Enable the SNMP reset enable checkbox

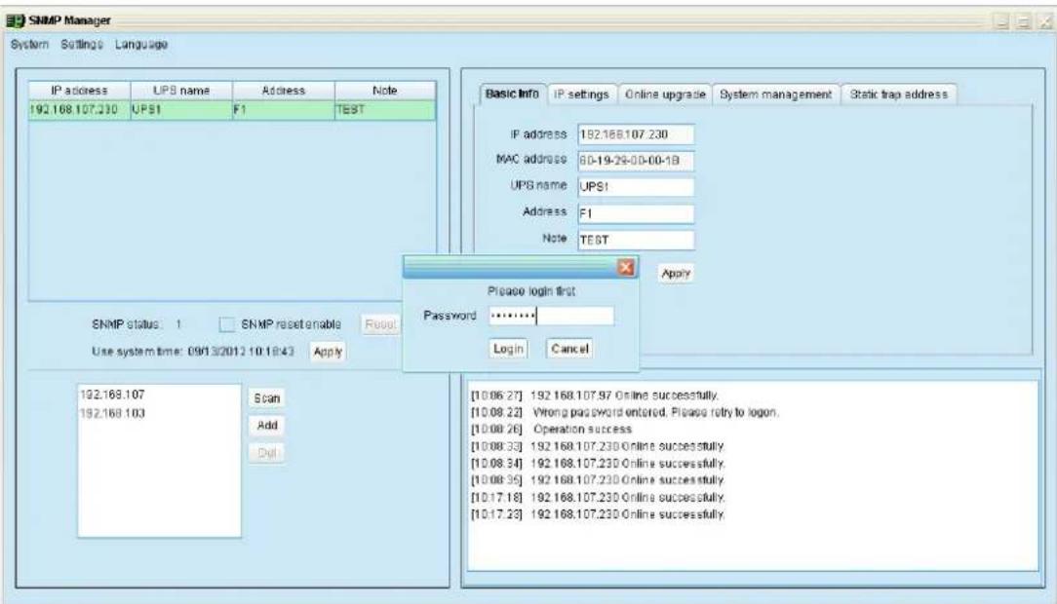pos(227,324)
